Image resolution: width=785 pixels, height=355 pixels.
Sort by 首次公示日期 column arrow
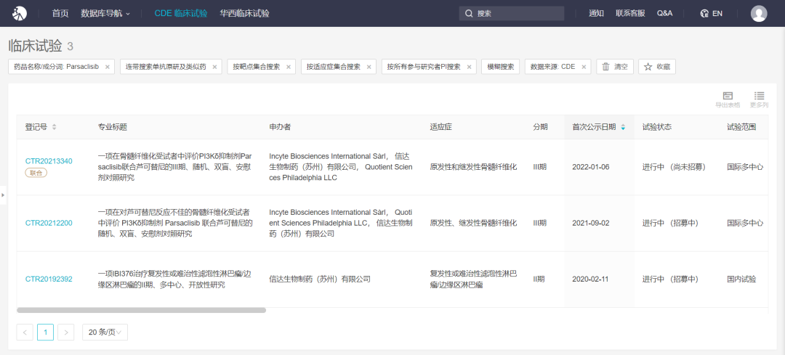[623, 127]
